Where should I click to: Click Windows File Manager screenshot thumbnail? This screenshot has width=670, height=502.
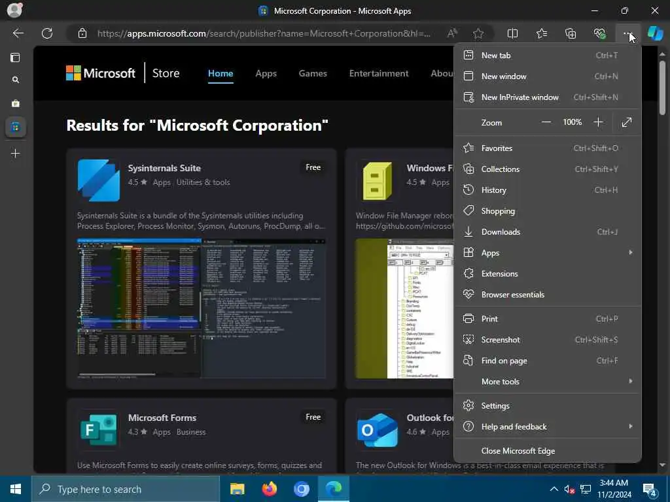click(x=404, y=309)
